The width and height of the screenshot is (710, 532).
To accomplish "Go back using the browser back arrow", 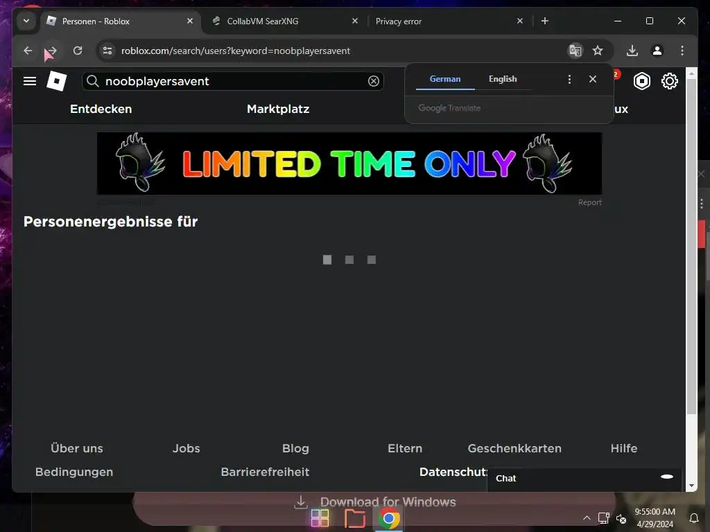I will pos(28,51).
